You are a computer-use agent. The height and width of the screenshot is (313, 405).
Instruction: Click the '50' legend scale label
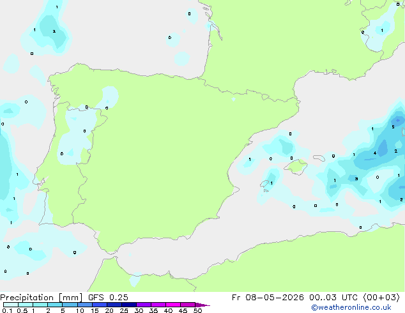pos(197,310)
